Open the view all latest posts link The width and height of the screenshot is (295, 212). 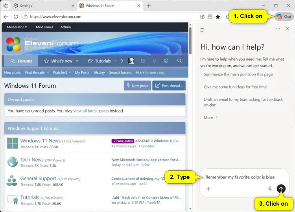pos(91,111)
